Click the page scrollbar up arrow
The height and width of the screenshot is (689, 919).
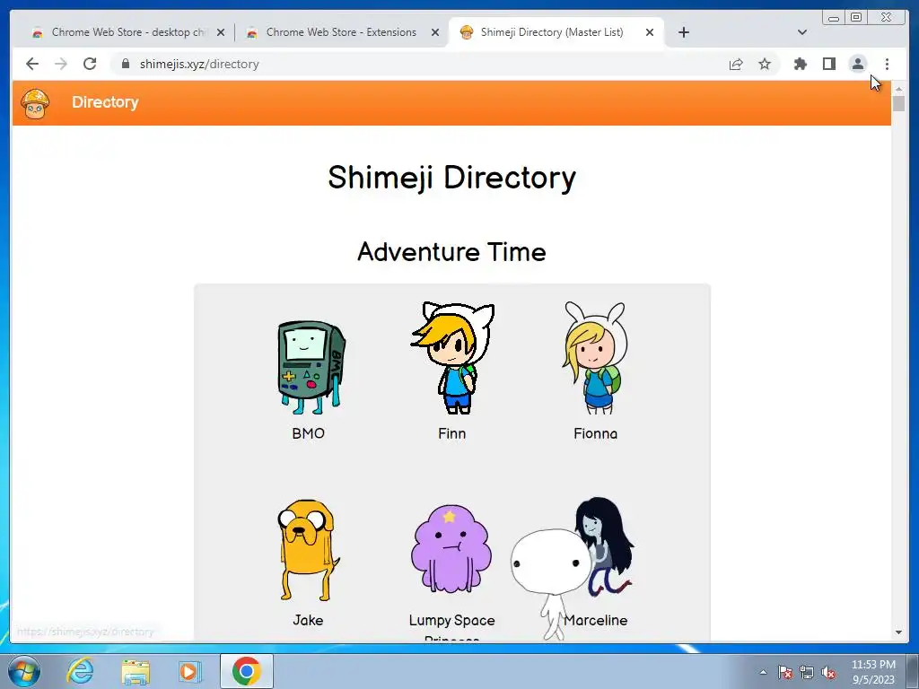pos(898,89)
